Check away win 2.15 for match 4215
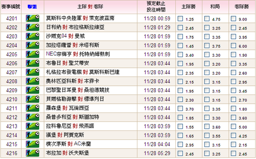256x159 pixels. click(233, 144)
